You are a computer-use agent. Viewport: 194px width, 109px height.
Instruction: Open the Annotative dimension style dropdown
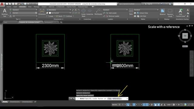(x=59, y=10)
